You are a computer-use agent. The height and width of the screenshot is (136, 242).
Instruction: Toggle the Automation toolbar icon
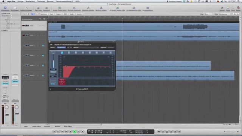pyautogui.click(x=47, y=8)
